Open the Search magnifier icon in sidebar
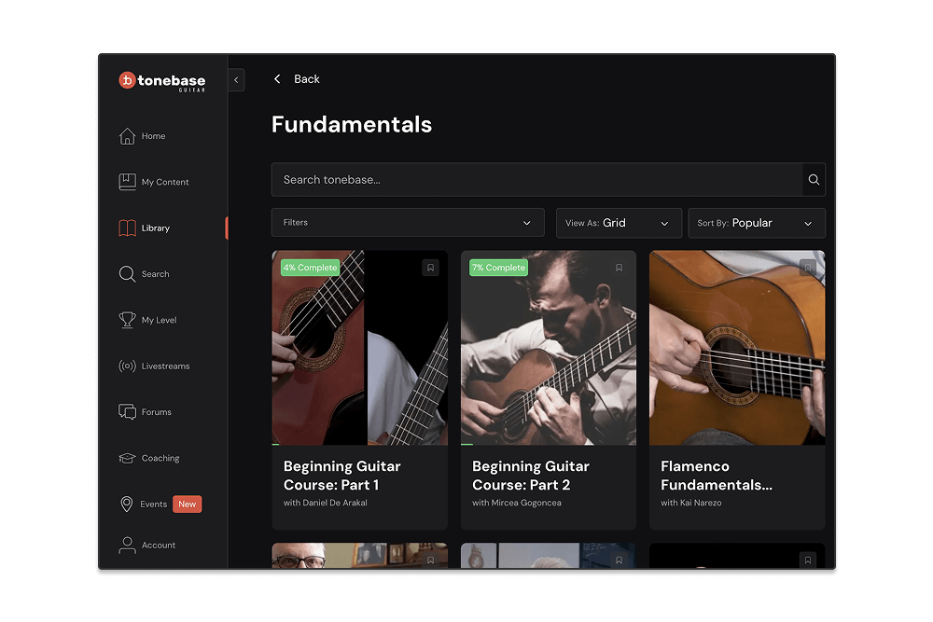Viewport: 933px width, 622px height. coord(127,274)
